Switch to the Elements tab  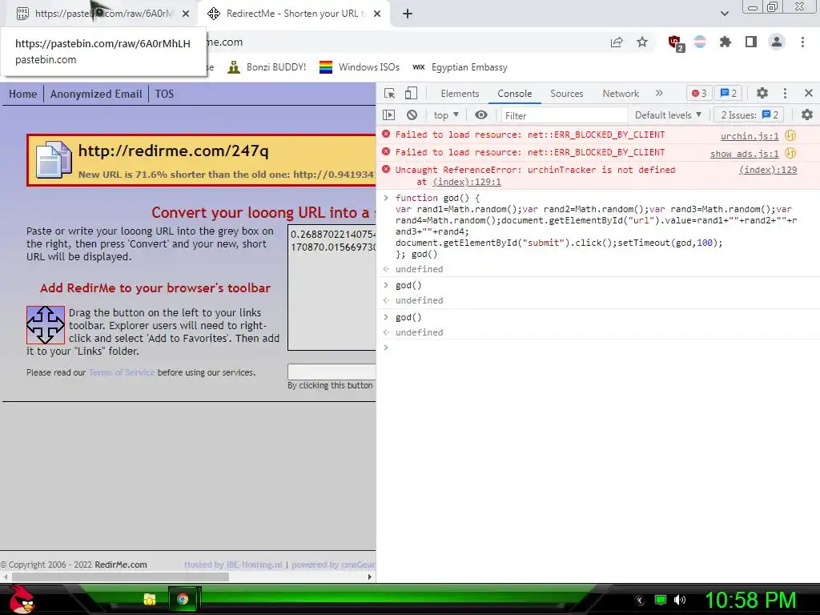point(460,94)
